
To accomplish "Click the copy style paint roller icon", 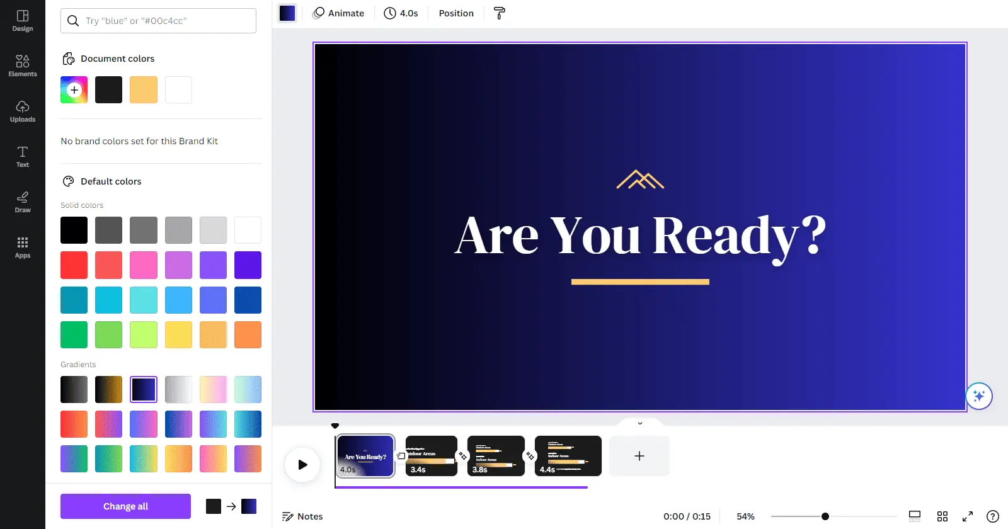I will [x=500, y=13].
